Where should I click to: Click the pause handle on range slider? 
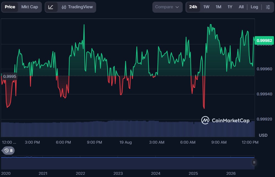pyautogui.click(x=254, y=162)
